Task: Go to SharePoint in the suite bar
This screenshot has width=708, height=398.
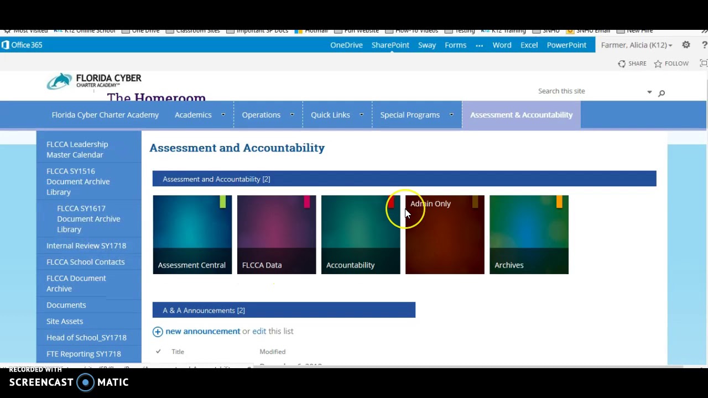Action: pos(391,45)
